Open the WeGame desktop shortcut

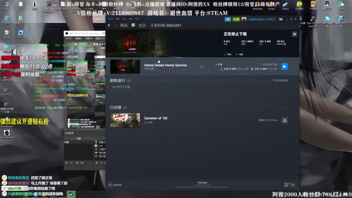(257, 5)
